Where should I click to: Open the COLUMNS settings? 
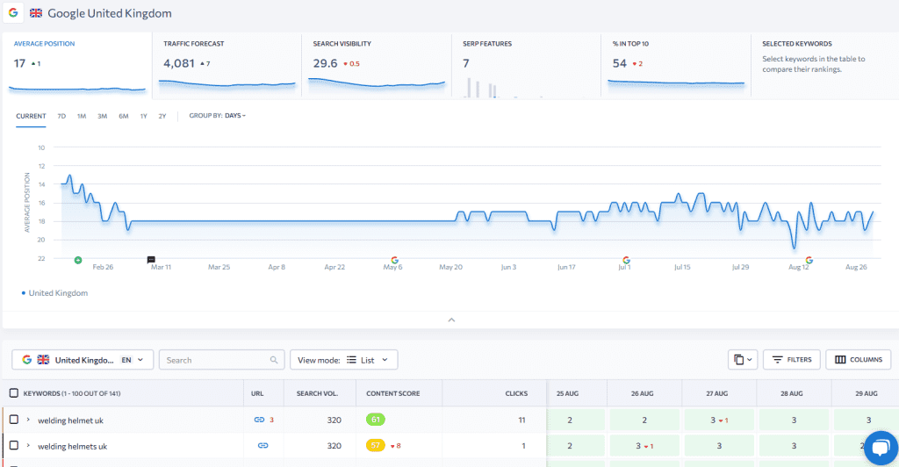pos(859,360)
